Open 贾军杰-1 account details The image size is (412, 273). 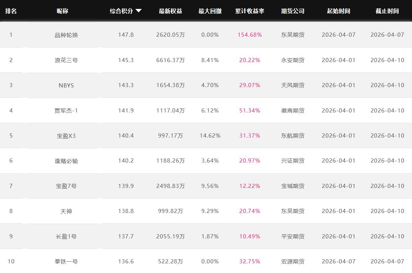click(66, 110)
